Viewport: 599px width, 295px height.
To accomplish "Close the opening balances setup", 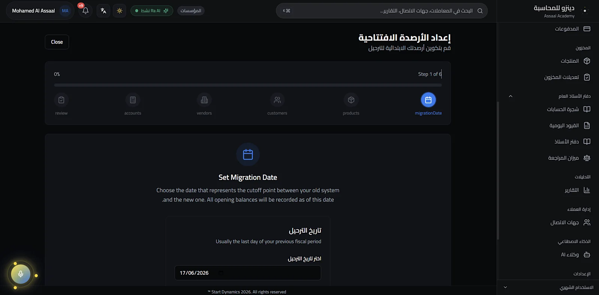I will click(57, 42).
